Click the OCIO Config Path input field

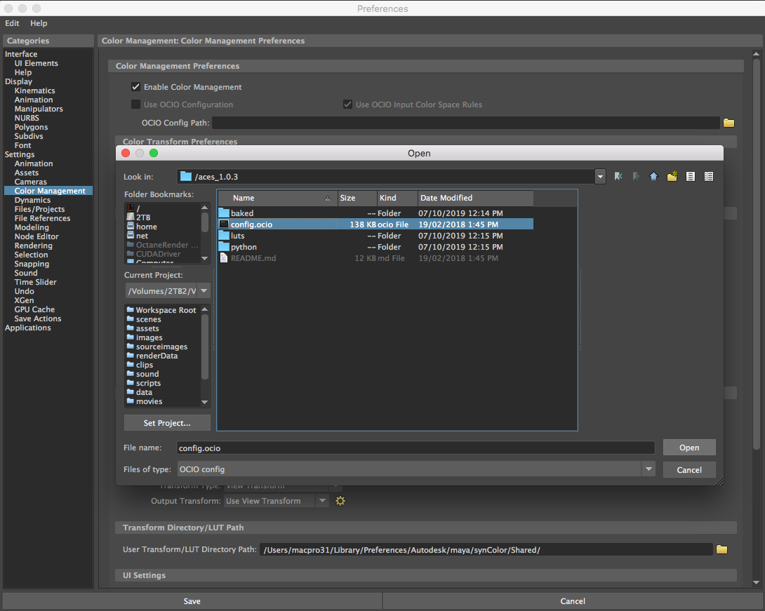coord(466,123)
